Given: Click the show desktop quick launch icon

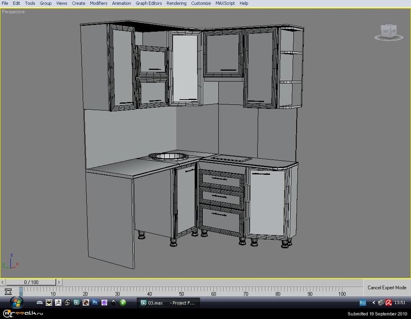Looking at the screenshot, I should 40,303.
